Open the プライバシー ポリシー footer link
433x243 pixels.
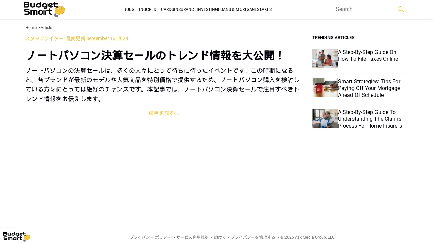pyautogui.click(x=150, y=237)
